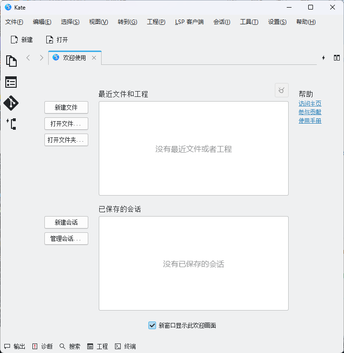Screen dimensions: 344x353
Task: Go forward with the right arrow
Action: 42,58
